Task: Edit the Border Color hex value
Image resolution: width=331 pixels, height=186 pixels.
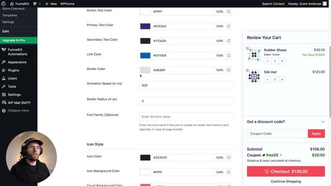Action: click(183, 70)
